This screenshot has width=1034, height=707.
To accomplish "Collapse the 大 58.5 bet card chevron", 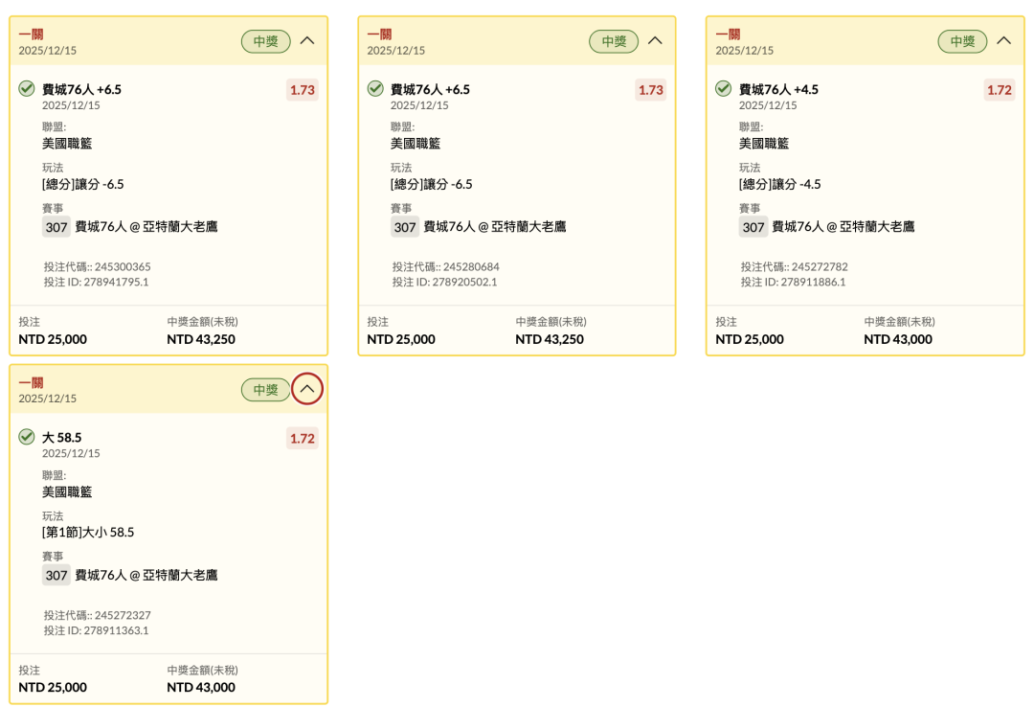I will (x=306, y=390).
